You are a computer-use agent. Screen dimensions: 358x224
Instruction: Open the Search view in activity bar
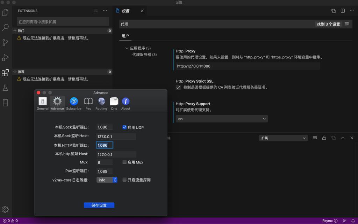coord(5,27)
